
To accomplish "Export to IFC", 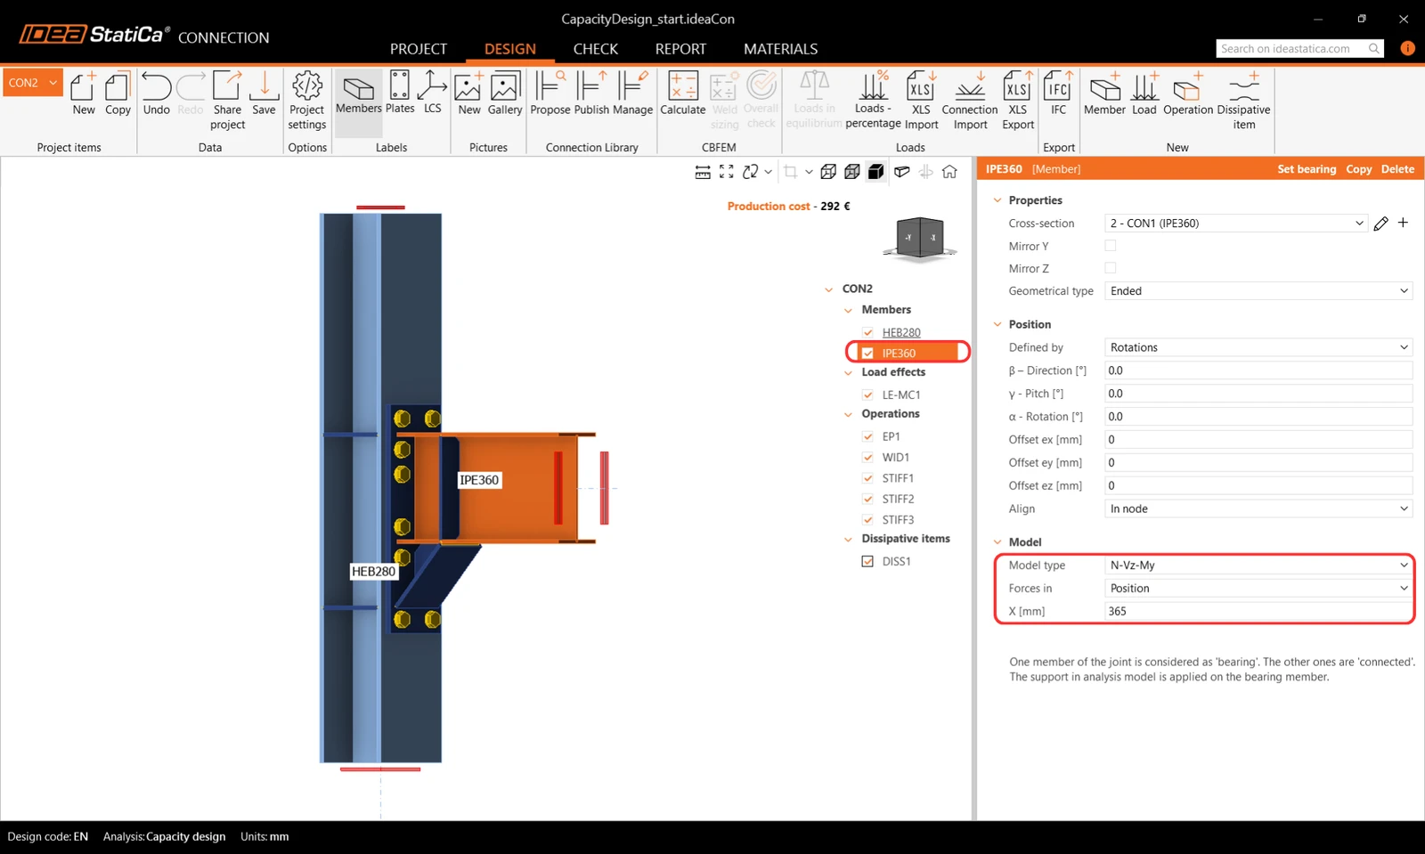I will click(x=1058, y=94).
